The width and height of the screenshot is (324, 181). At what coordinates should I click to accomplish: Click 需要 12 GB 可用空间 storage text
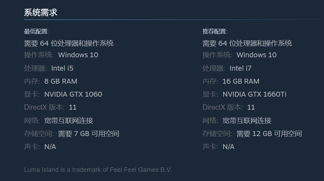(x=269, y=134)
